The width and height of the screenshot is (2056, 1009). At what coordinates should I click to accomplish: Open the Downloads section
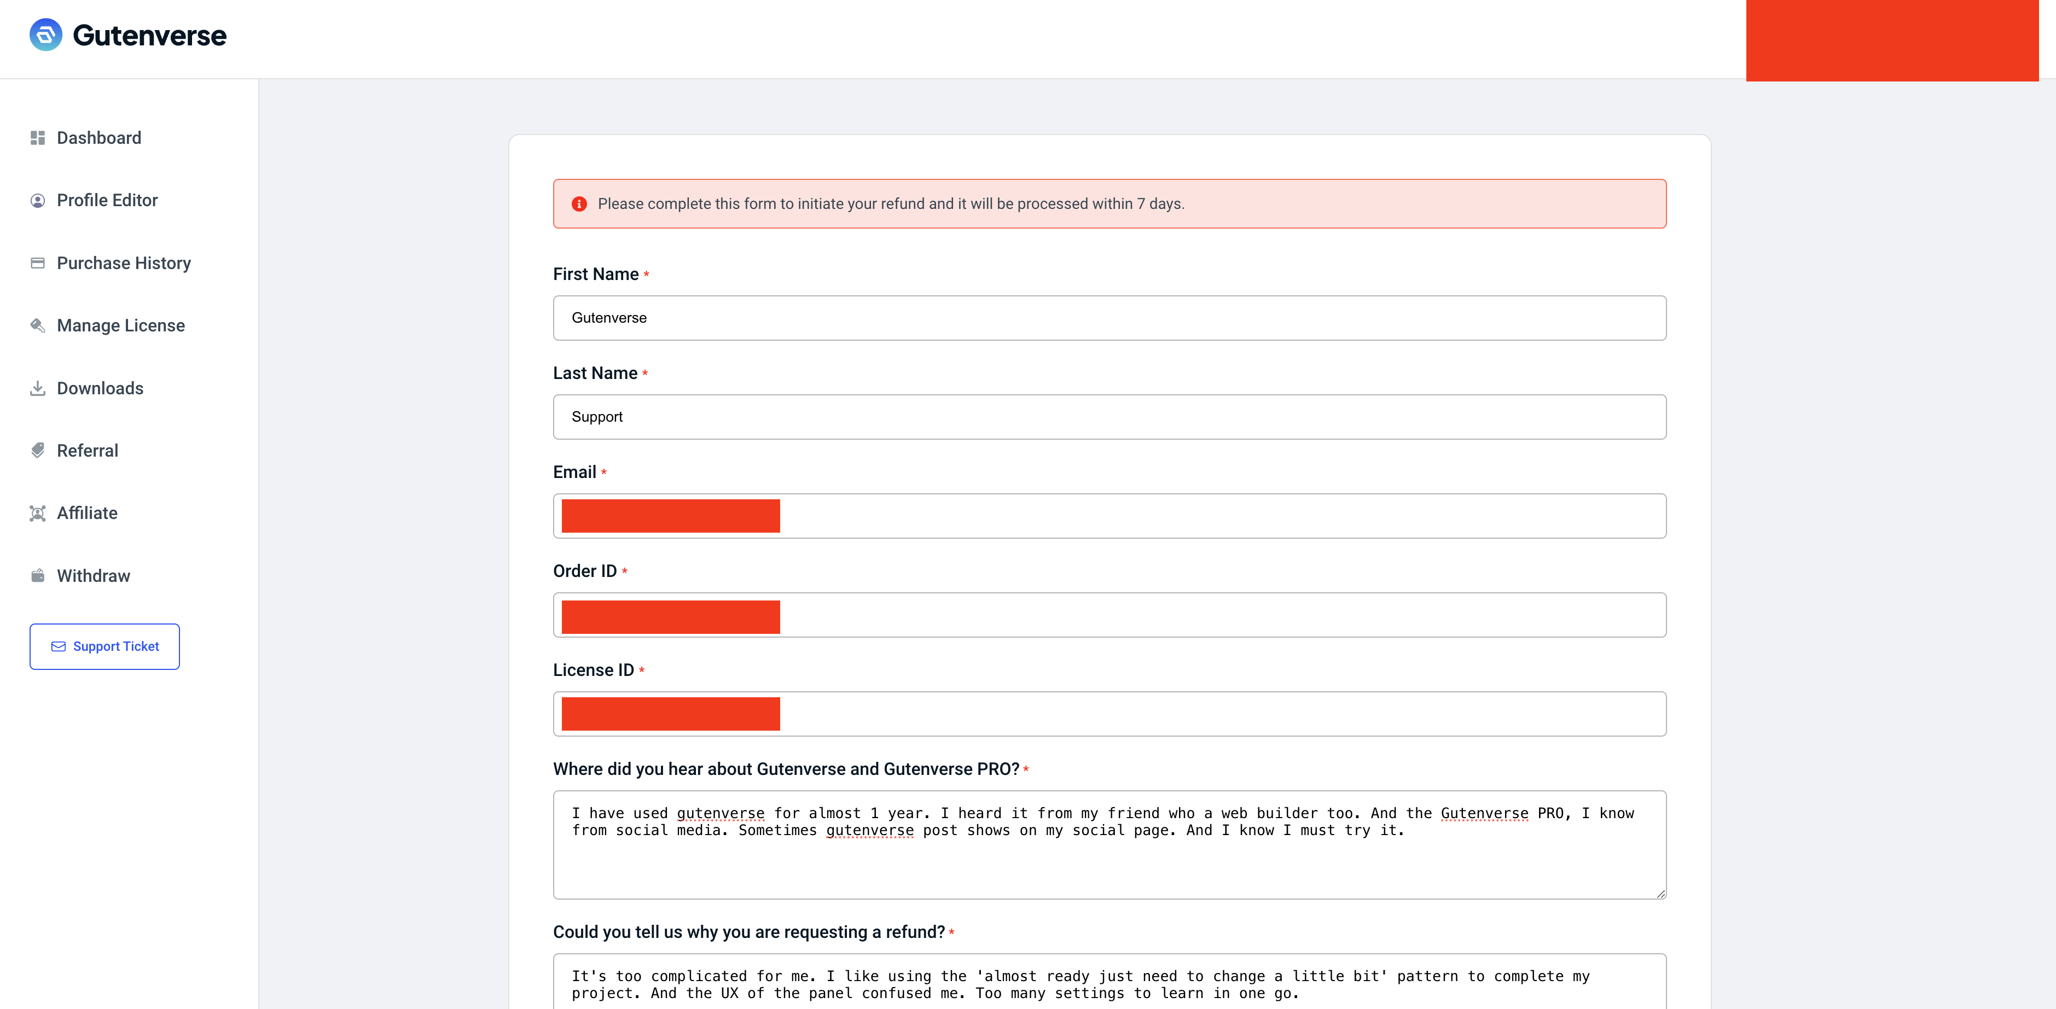point(100,388)
